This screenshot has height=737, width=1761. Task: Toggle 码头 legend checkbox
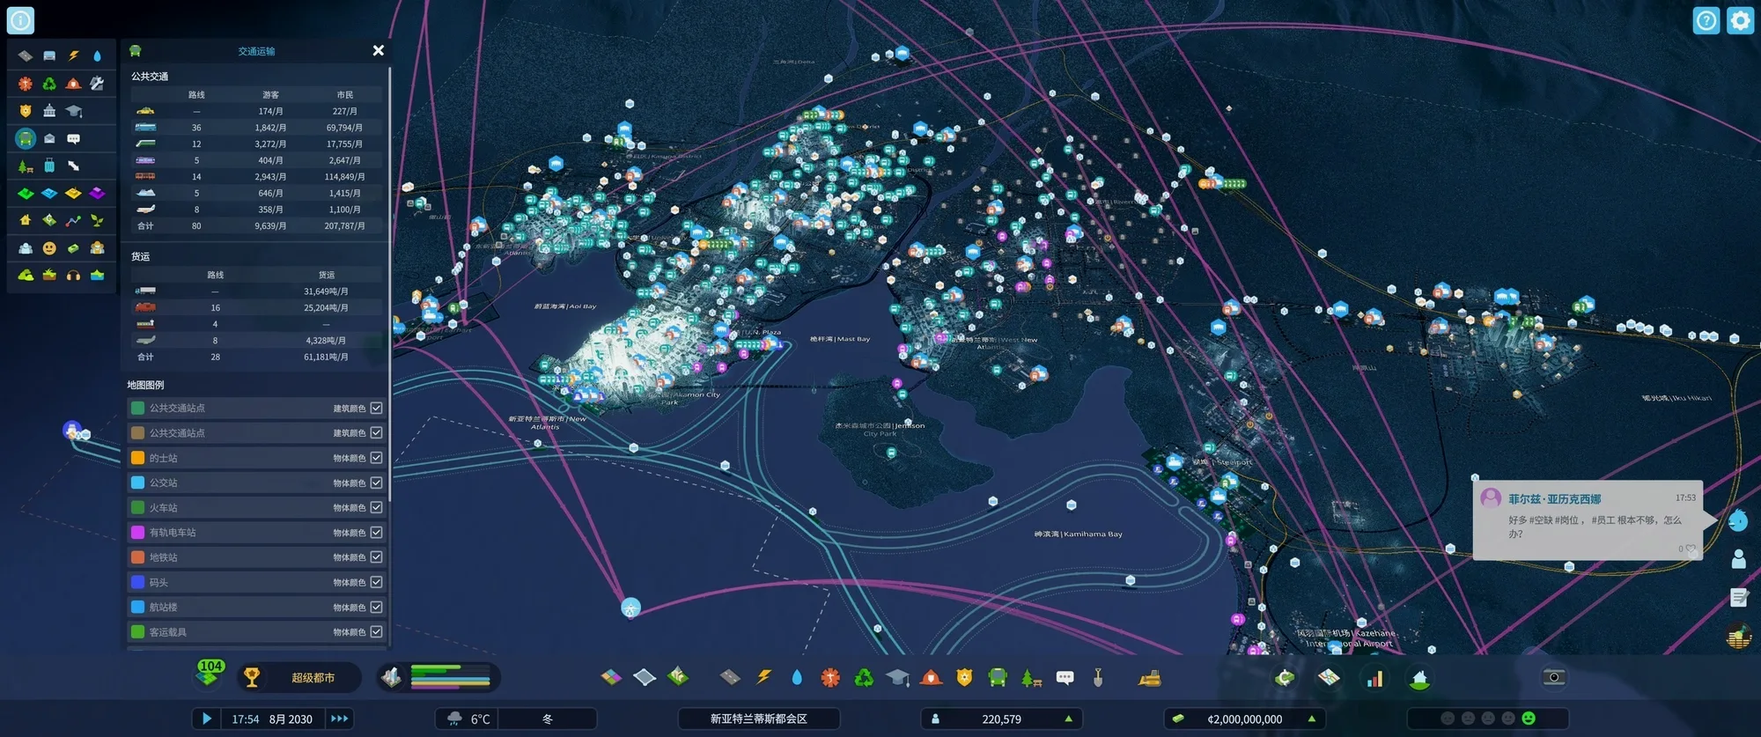376,582
